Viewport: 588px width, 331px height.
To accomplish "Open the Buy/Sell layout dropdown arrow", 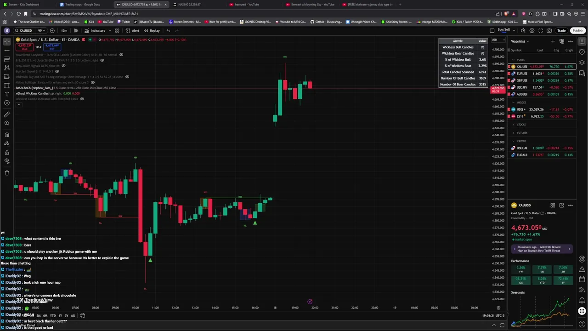I will (x=514, y=31).
